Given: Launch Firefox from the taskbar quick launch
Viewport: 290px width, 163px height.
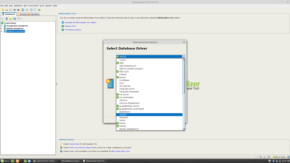Looking at the screenshot, I should pos(17,161).
